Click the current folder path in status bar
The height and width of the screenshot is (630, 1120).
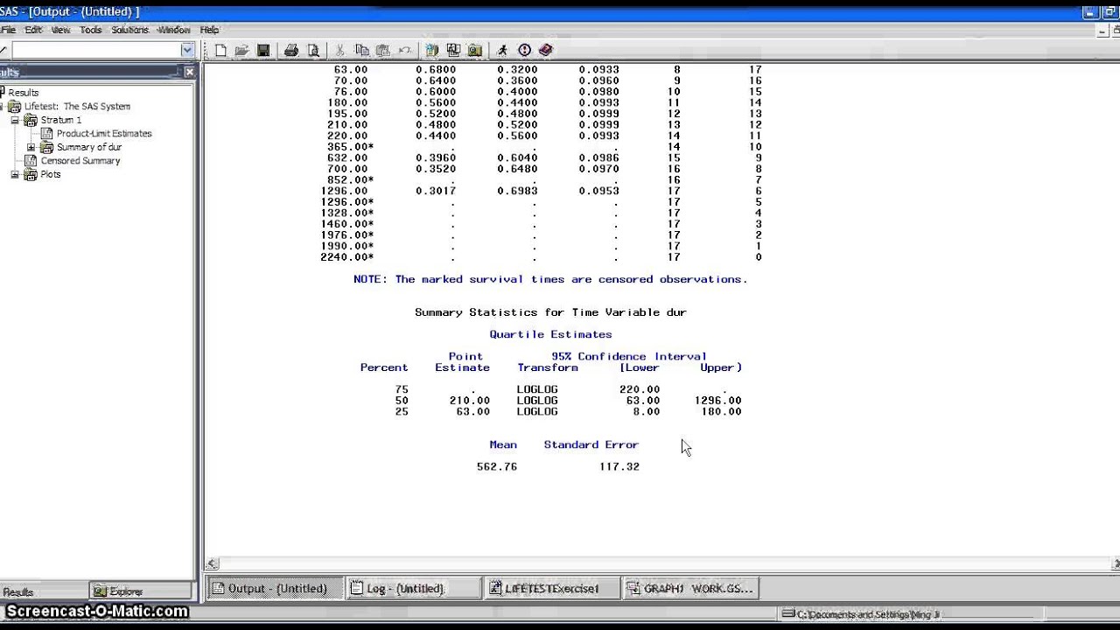[x=868, y=614]
